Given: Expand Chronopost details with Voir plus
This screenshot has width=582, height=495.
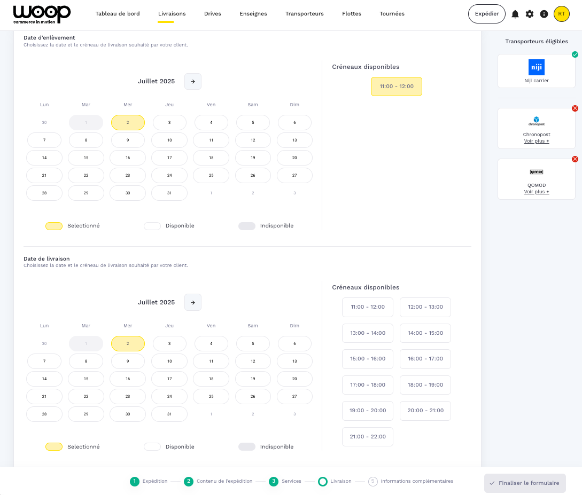Looking at the screenshot, I should [536, 142].
